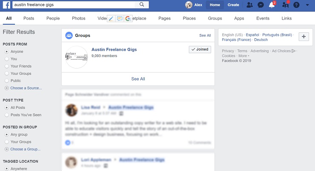
Task: Select Posts You've Seen radio option
Action: (x=7, y=115)
